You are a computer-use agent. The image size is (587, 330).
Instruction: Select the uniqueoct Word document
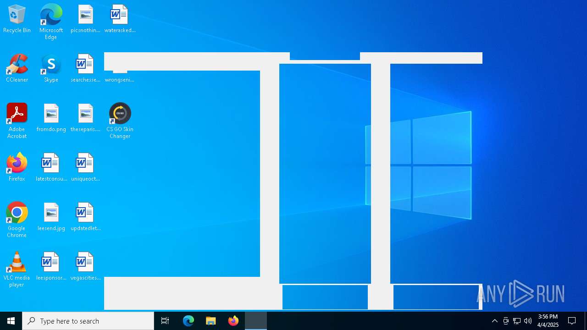(85, 168)
